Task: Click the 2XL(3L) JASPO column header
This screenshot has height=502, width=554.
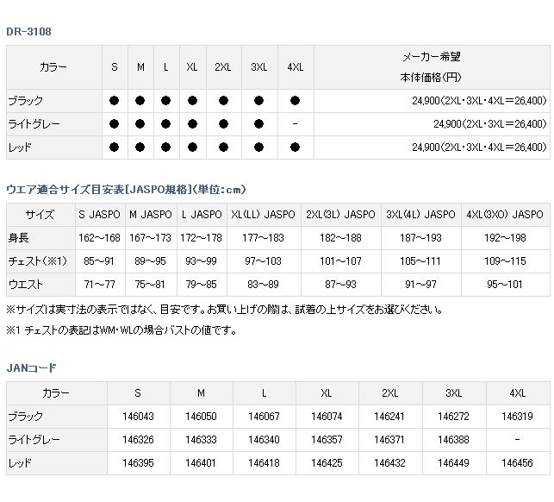Action: click(340, 215)
